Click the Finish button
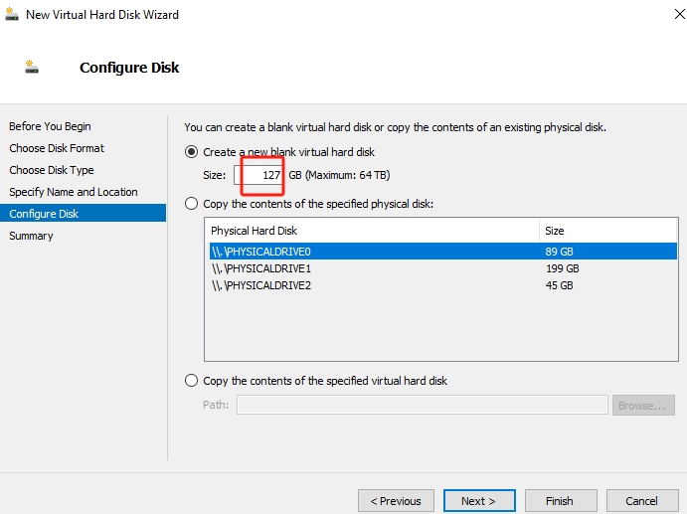Screen dimensions: 687x514 click(x=561, y=501)
